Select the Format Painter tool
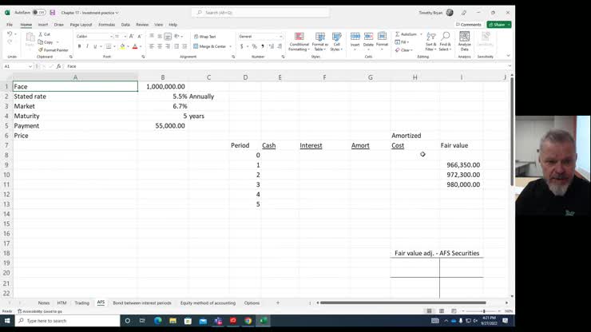 coord(54,50)
